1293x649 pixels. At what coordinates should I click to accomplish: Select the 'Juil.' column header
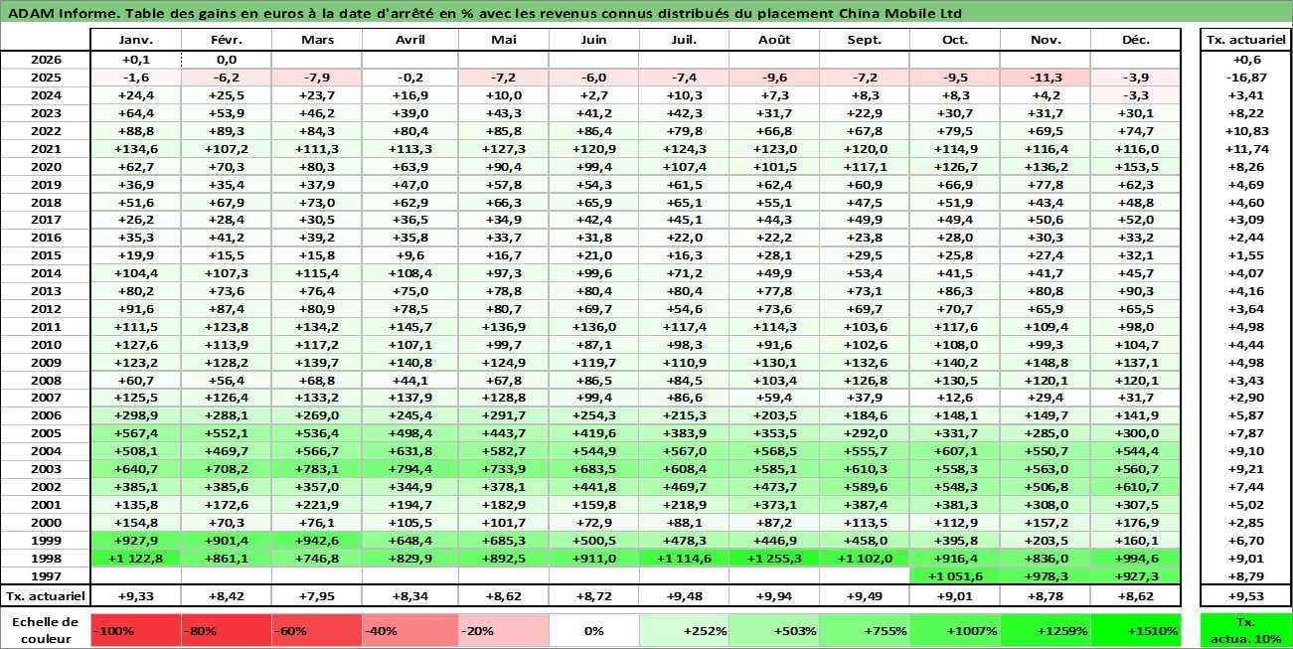(684, 40)
